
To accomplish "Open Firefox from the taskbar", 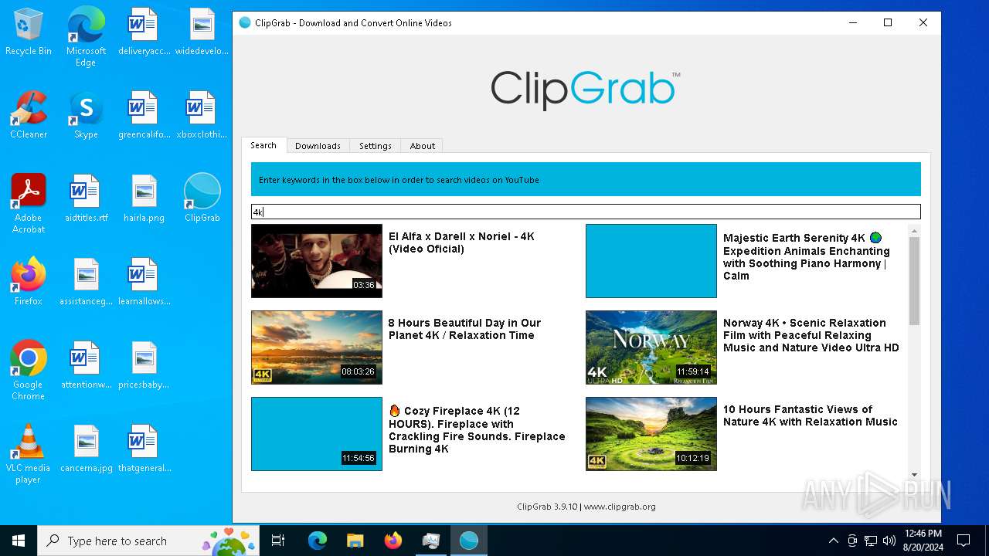I will pyautogui.click(x=393, y=541).
